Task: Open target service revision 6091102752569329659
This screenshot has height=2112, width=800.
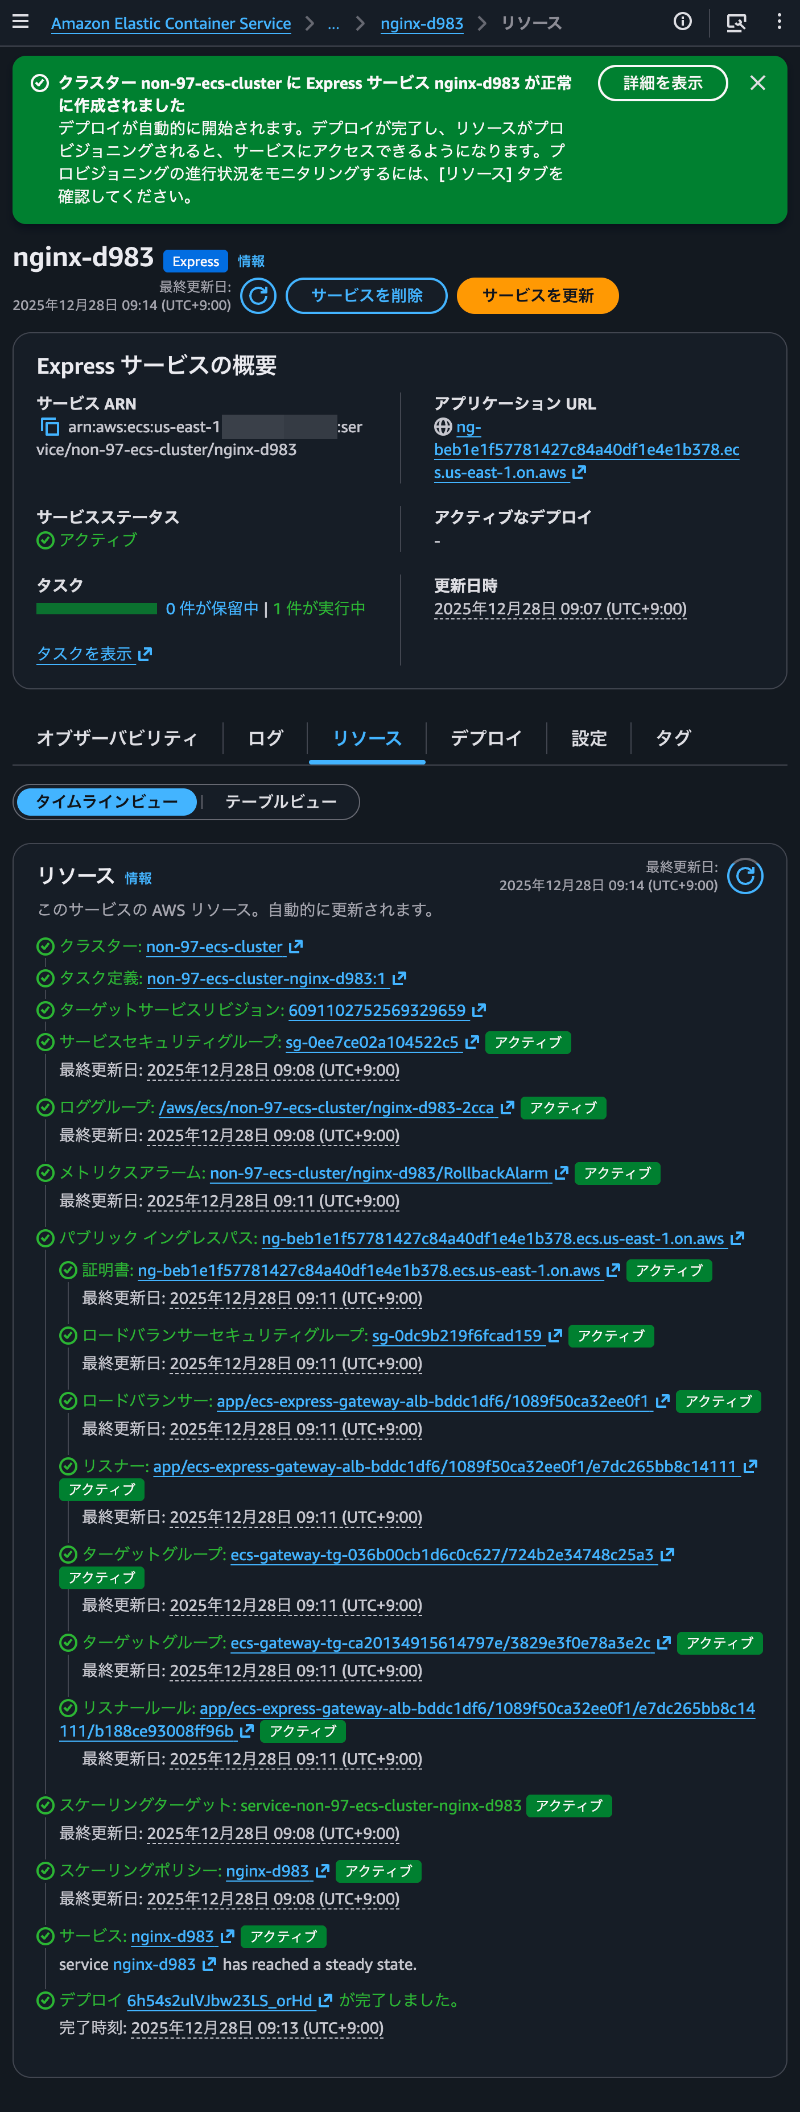Action: (377, 1010)
